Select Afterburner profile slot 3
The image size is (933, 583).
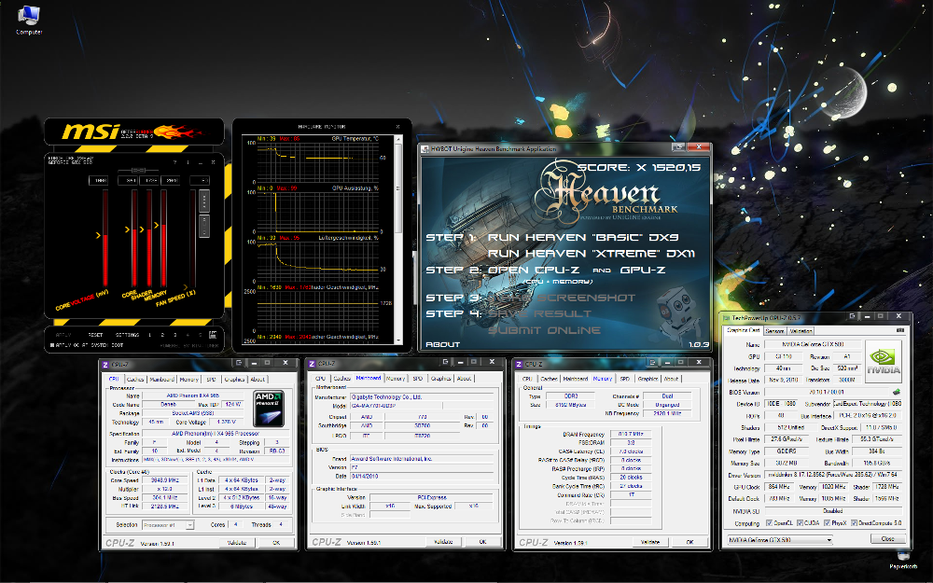175,335
